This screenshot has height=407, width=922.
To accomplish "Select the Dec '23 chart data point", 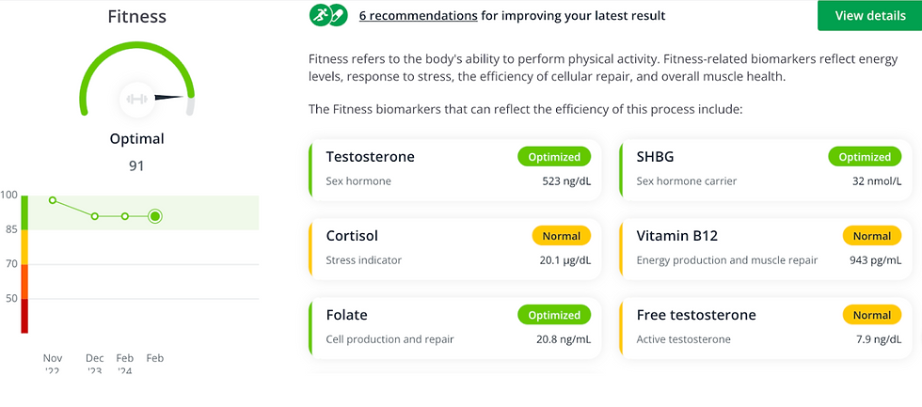I will pyautogui.click(x=95, y=216).
